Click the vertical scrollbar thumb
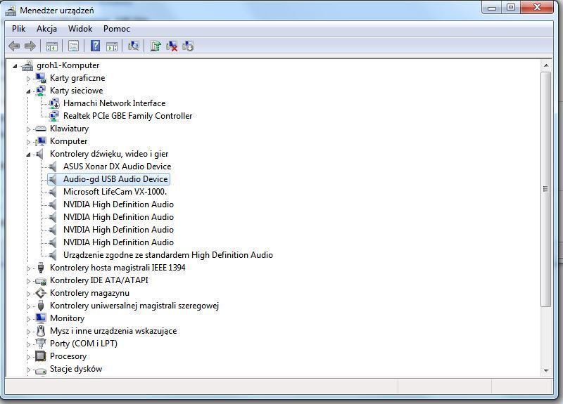This screenshot has width=563, height=404. coord(546,189)
